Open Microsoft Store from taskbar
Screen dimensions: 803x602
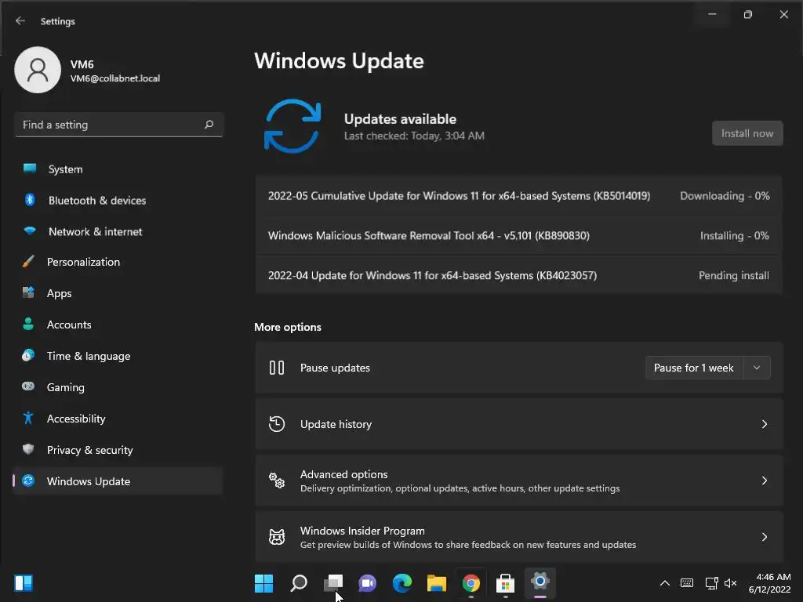click(x=505, y=583)
